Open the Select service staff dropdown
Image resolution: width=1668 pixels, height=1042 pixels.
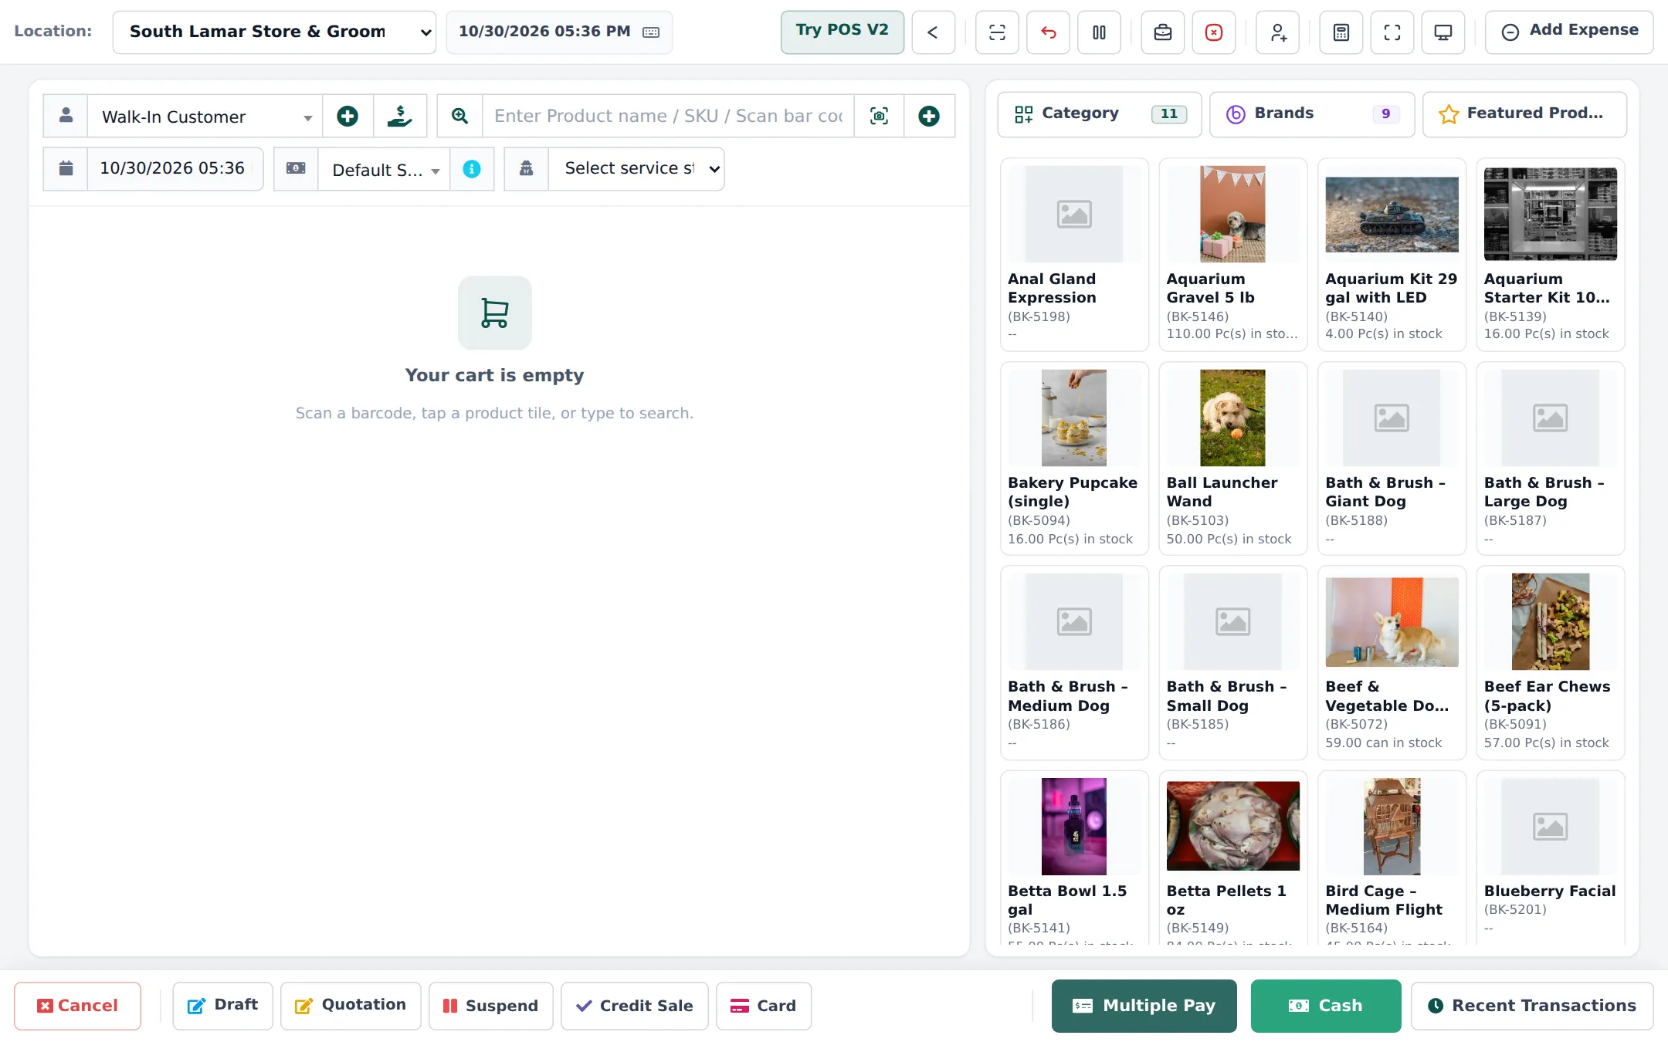click(x=636, y=169)
